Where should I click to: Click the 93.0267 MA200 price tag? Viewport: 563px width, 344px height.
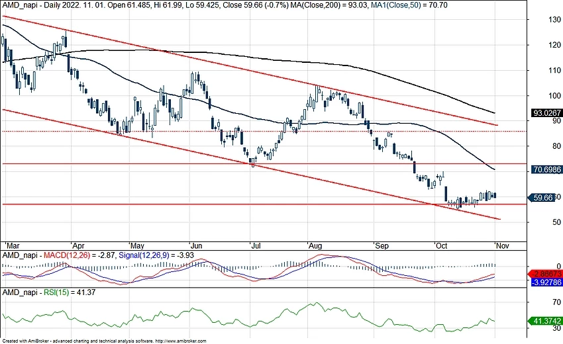tap(546, 113)
